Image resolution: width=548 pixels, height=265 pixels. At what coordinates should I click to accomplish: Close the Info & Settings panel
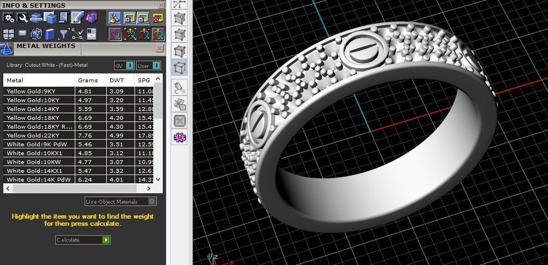[x=161, y=5]
